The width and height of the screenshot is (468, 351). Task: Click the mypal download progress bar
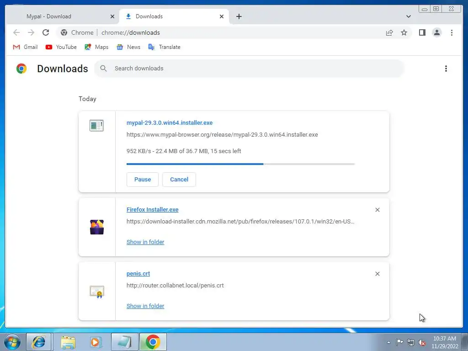pos(240,164)
